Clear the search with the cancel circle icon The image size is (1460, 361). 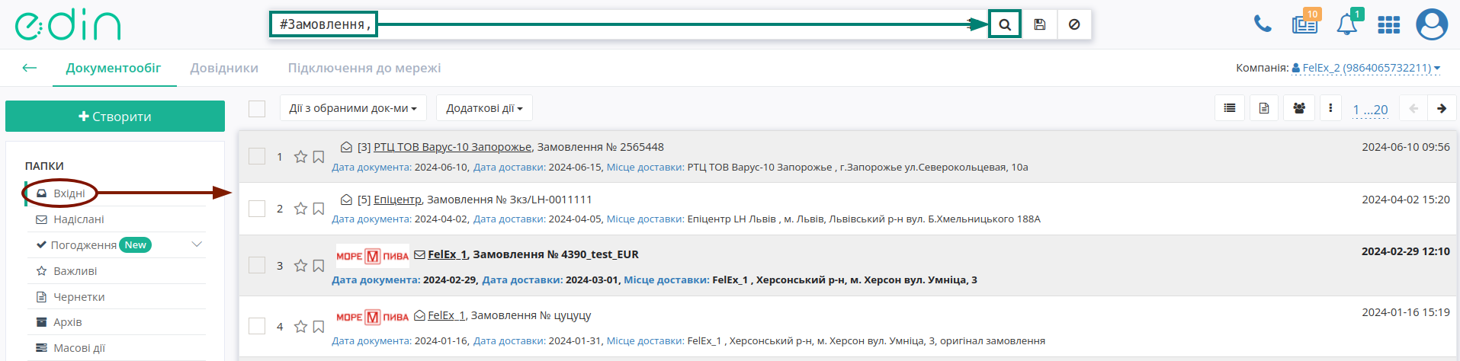click(1074, 24)
